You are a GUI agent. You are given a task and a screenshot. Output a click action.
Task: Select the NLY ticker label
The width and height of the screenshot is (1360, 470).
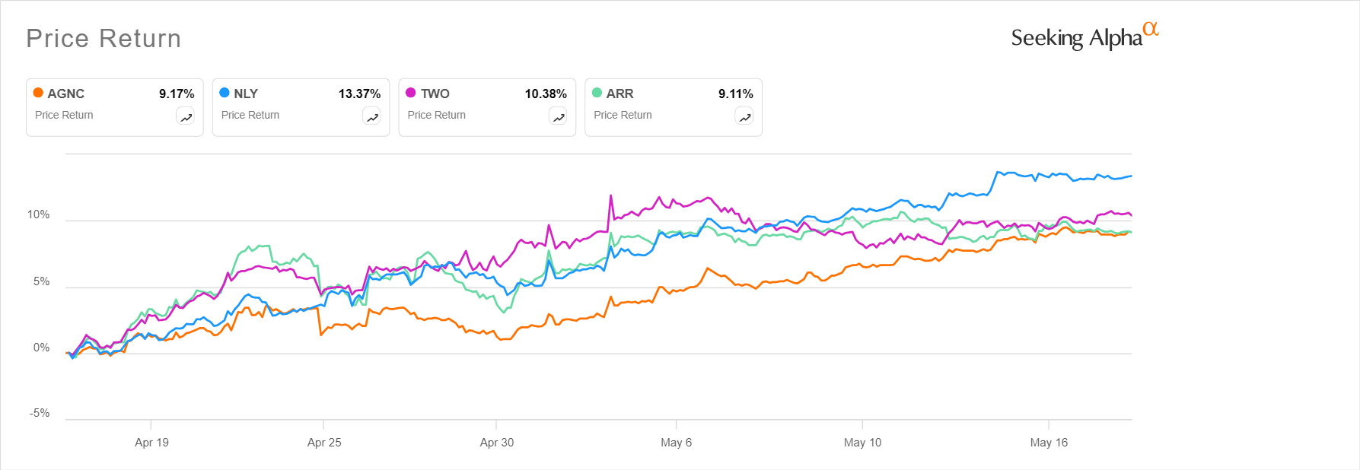[x=246, y=94]
